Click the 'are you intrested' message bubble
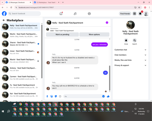 pos(99,44)
